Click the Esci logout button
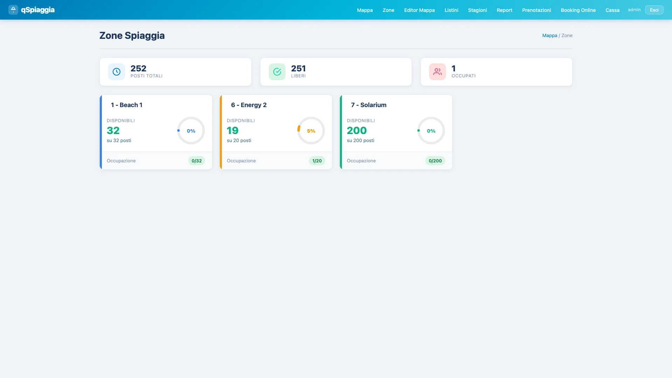 tap(654, 9)
